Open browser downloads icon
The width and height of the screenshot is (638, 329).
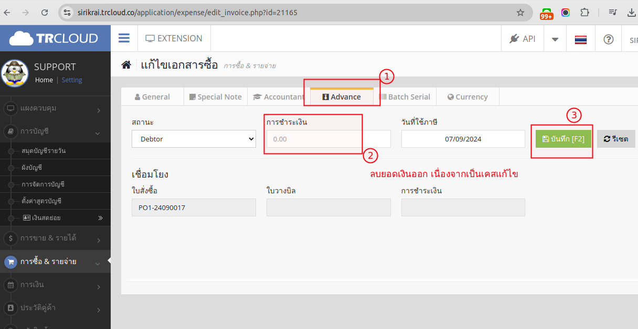[631, 12]
